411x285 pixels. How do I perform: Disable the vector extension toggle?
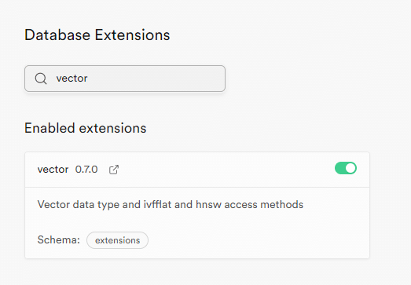tap(346, 168)
